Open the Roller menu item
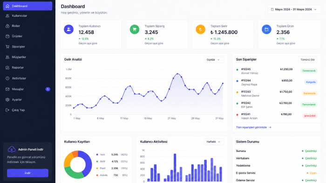Viewport: 326px width, 183px height. pyautogui.click(x=27, y=26)
